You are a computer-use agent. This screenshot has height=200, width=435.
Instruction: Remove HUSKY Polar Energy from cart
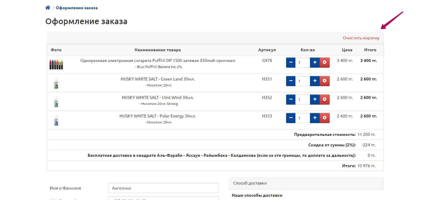(x=325, y=118)
